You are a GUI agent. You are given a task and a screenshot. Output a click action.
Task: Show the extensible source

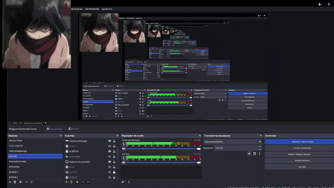click(110, 156)
